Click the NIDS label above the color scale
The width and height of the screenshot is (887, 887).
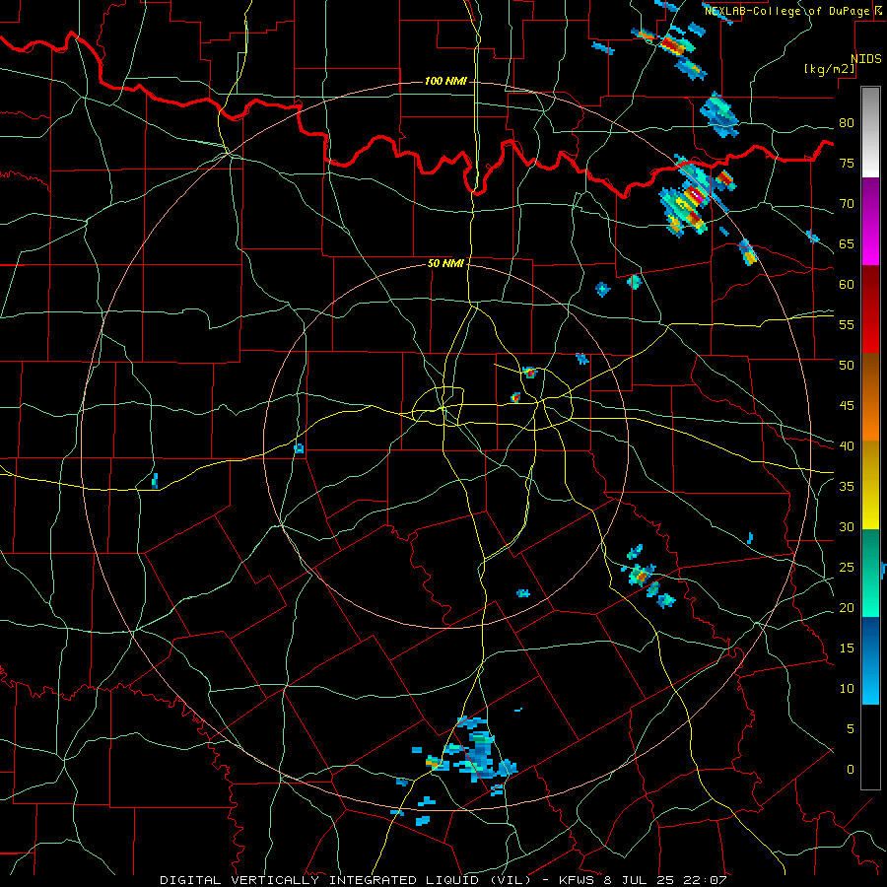pos(866,59)
